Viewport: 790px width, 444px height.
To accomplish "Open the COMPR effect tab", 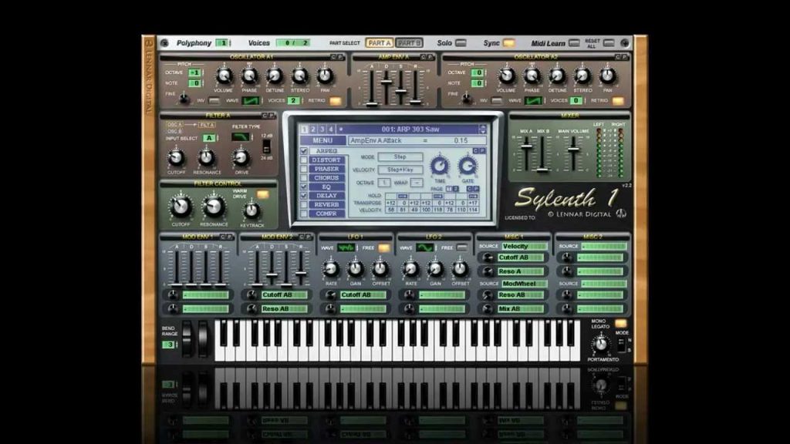I will 326,214.
